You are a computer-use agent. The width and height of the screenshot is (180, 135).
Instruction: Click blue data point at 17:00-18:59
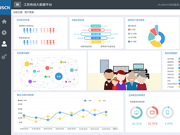[83, 110]
